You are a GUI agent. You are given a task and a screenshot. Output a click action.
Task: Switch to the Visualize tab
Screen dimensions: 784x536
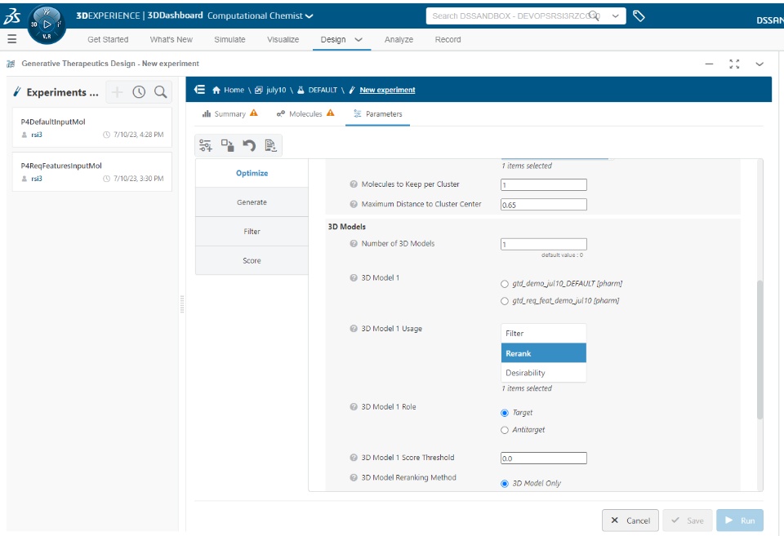pos(283,39)
